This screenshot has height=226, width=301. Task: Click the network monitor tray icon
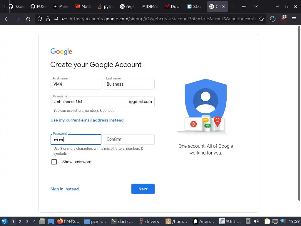[275, 221]
